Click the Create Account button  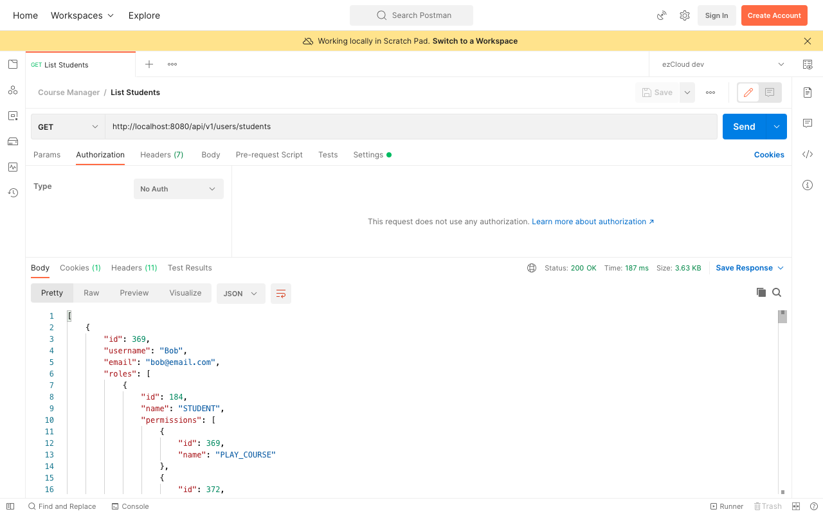click(x=774, y=15)
